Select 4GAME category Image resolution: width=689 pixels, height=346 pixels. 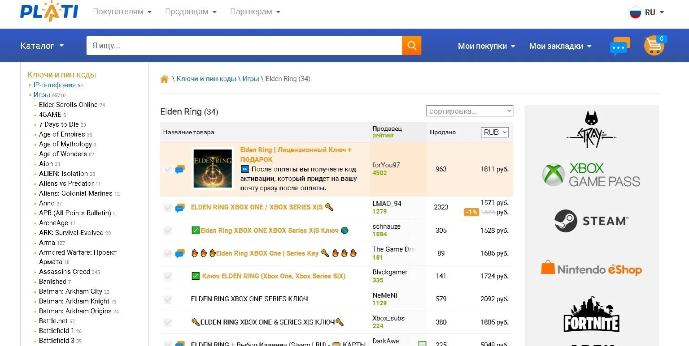point(50,115)
